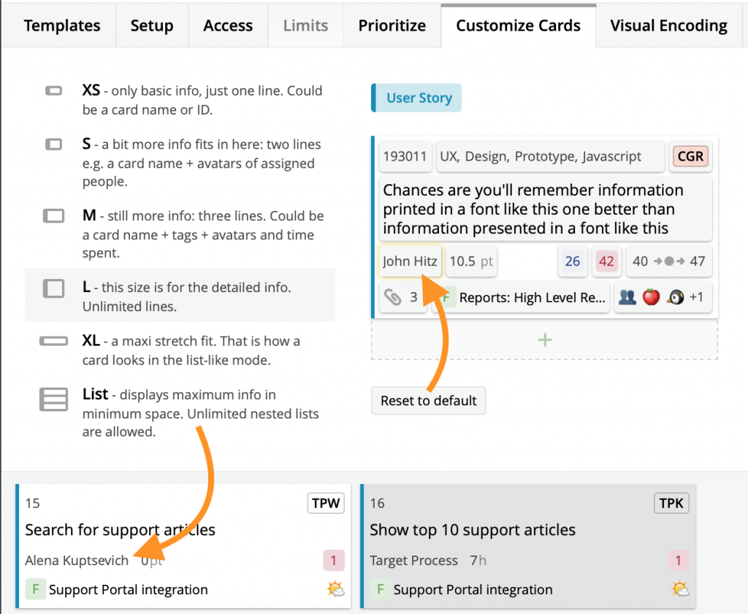
Task: Click the dashed plus area to add a unit
Action: point(545,339)
